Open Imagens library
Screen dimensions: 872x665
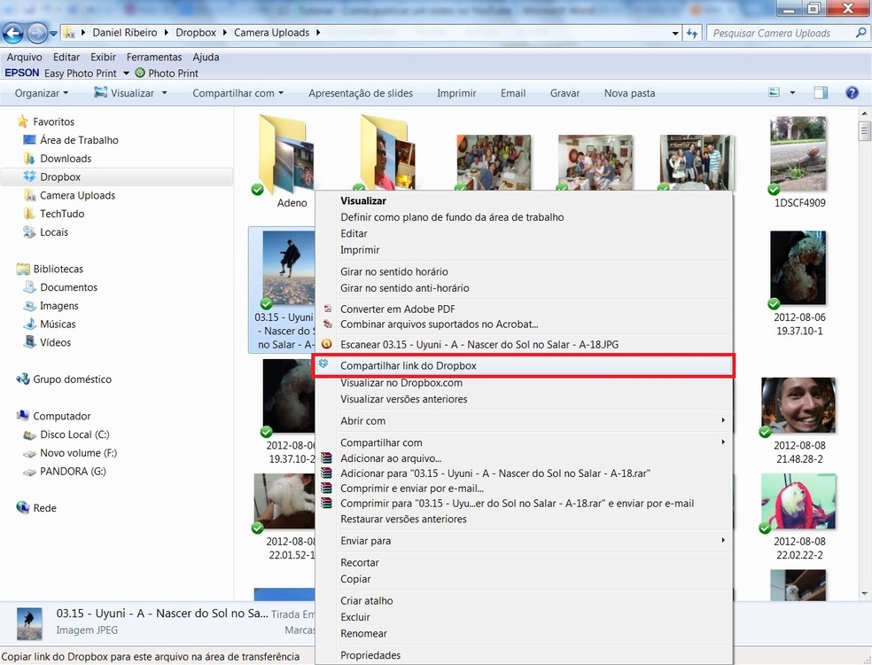coord(59,306)
